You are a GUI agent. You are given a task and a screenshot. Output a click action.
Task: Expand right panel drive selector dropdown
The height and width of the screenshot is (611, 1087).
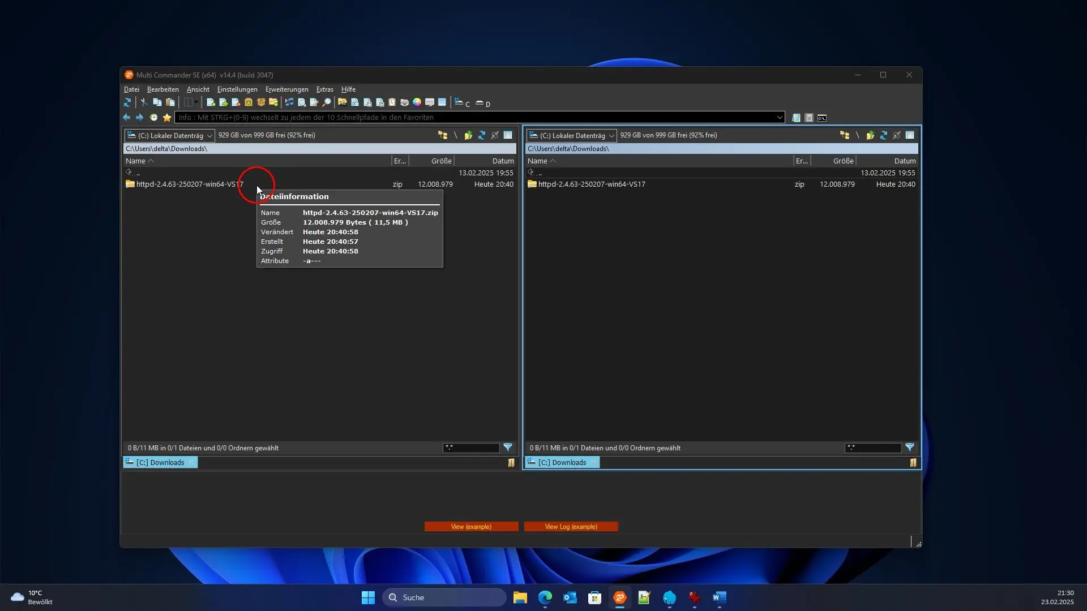(612, 136)
